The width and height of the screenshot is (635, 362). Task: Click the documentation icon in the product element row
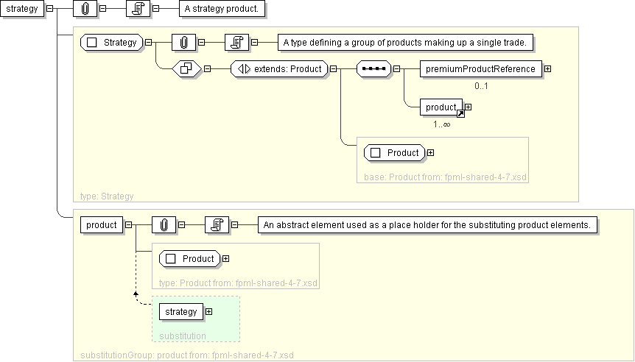tap(217, 224)
